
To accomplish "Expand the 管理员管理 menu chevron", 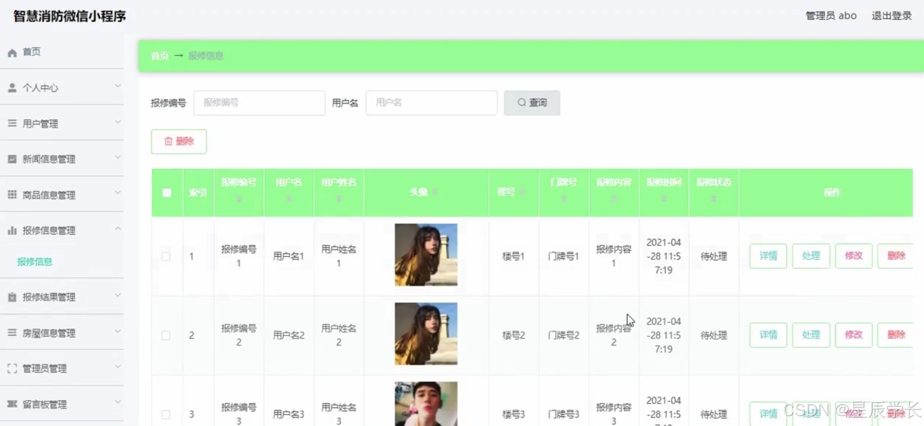I will tap(118, 366).
